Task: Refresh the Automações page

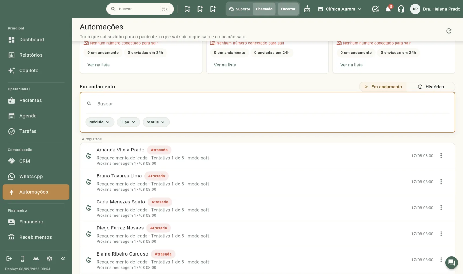Action: 449,31
